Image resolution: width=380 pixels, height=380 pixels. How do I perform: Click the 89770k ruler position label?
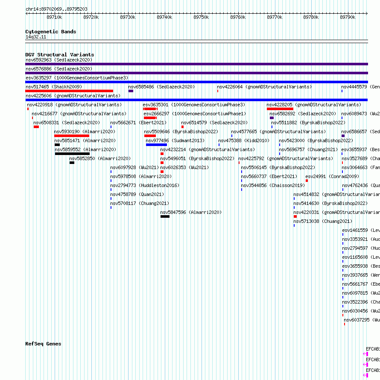pyautogui.click(x=275, y=17)
